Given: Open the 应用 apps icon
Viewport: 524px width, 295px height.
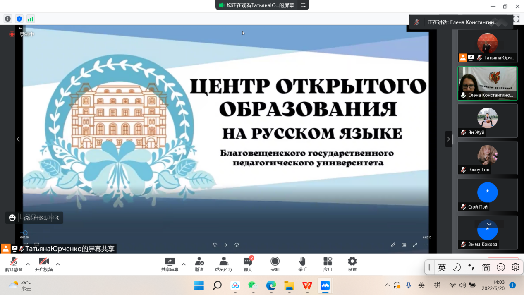Looking at the screenshot, I should point(328,264).
